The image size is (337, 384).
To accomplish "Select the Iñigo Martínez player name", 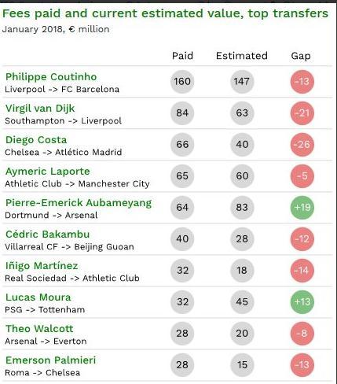I will click(42, 266).
